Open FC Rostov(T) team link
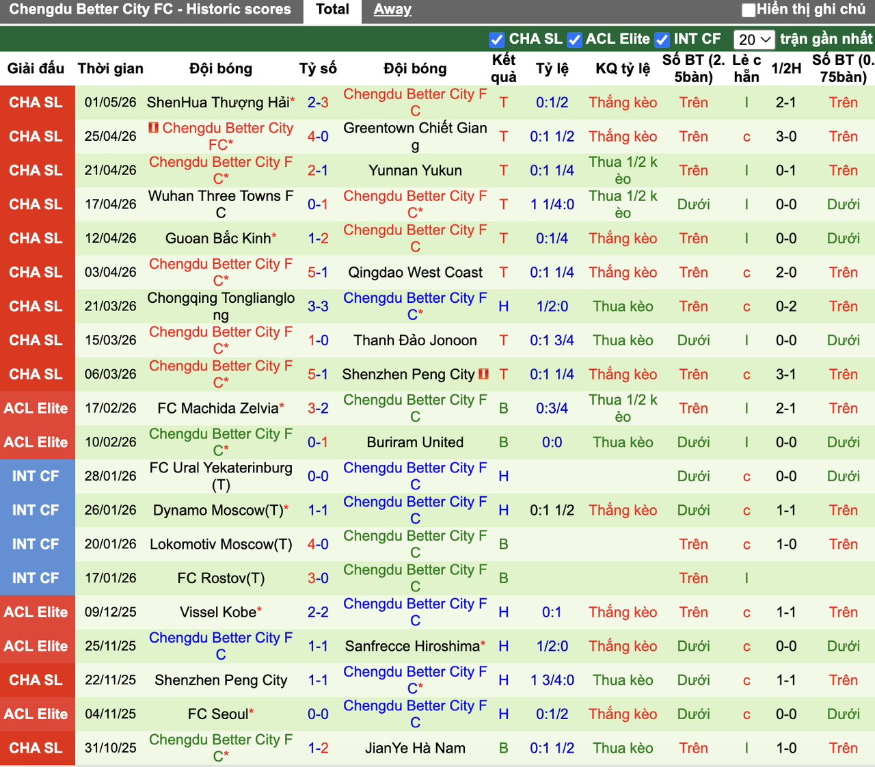Viewport: 875px width, 767px height. pyautogui.click(x=221, y=578)
